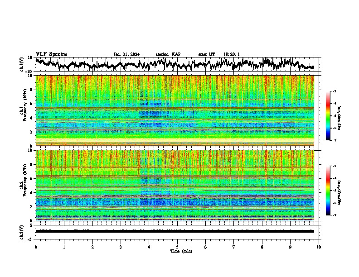Click the 'ch.1(V)' waveform axis label
The height and width of the screenshot is (277, 359).
(x=22, y=64)
